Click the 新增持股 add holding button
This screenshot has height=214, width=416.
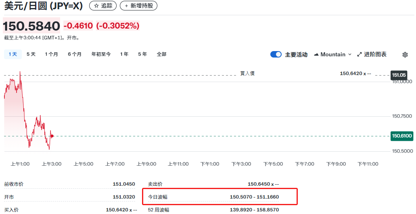tap(138, 6)
